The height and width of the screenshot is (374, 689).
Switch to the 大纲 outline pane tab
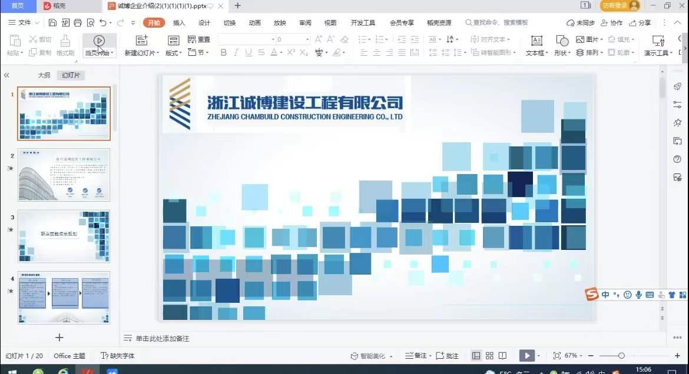[x=44, y=75]
